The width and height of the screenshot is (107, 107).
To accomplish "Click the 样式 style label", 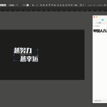I will click(x=24, y=5).
